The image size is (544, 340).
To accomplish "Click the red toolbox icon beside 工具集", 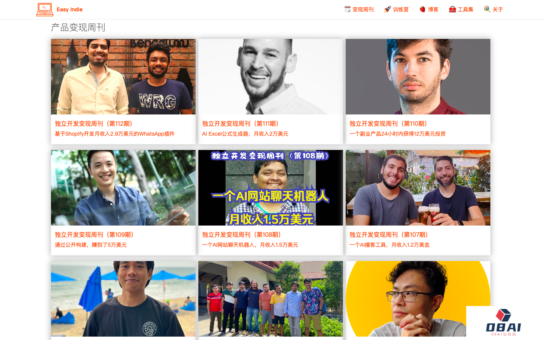I will [x=453, y=9].
